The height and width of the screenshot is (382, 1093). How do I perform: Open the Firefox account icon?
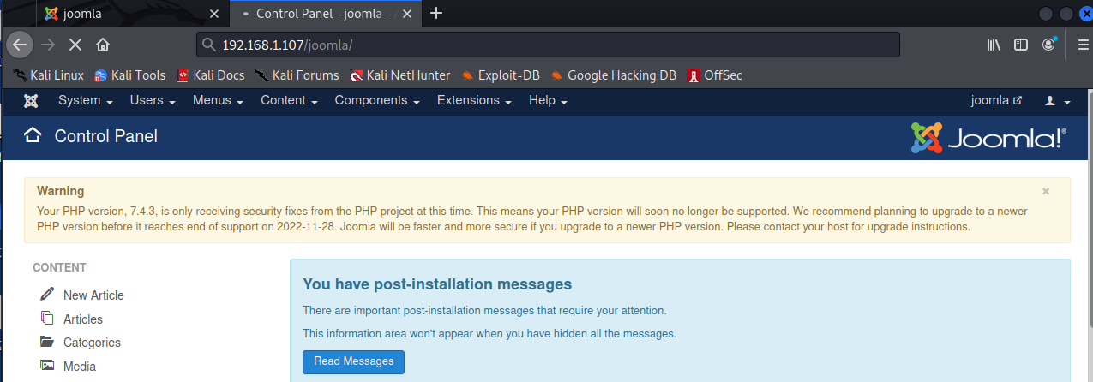point(1049,45)
